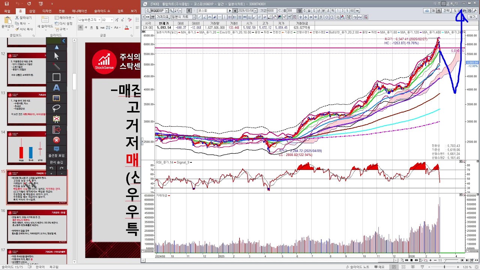The height and width of the screenshot is (270, 480).
Task: Redo the annotation stroke
Action: [x=61, y=168]
